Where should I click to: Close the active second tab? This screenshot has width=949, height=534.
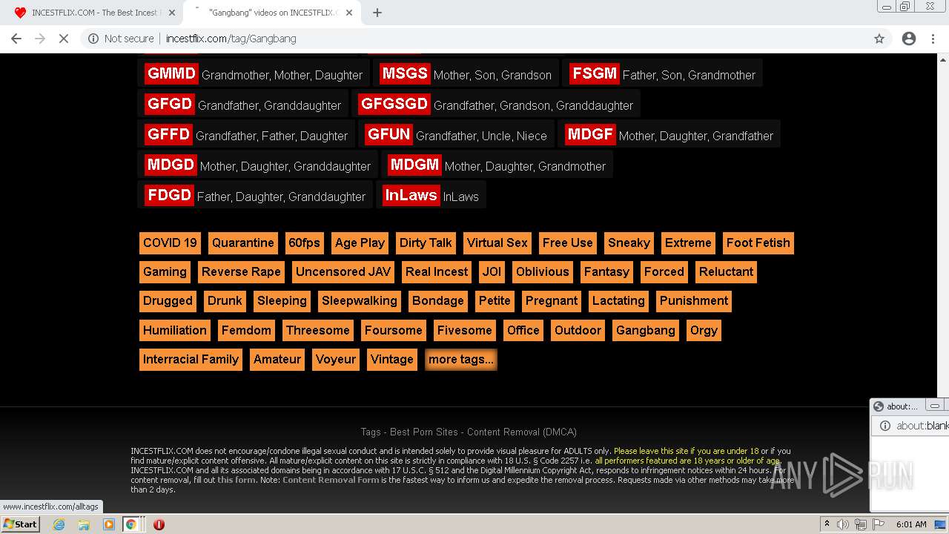pos(349,13)
